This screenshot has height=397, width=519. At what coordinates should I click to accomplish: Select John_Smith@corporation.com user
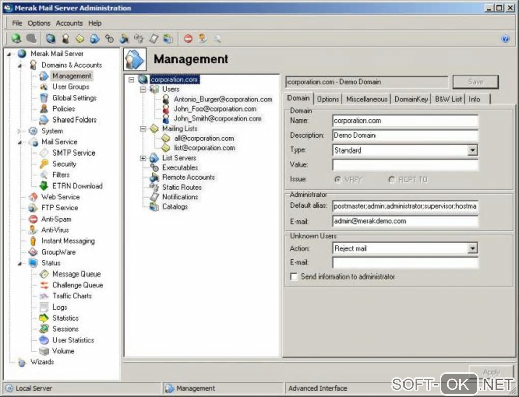point(217,118)
